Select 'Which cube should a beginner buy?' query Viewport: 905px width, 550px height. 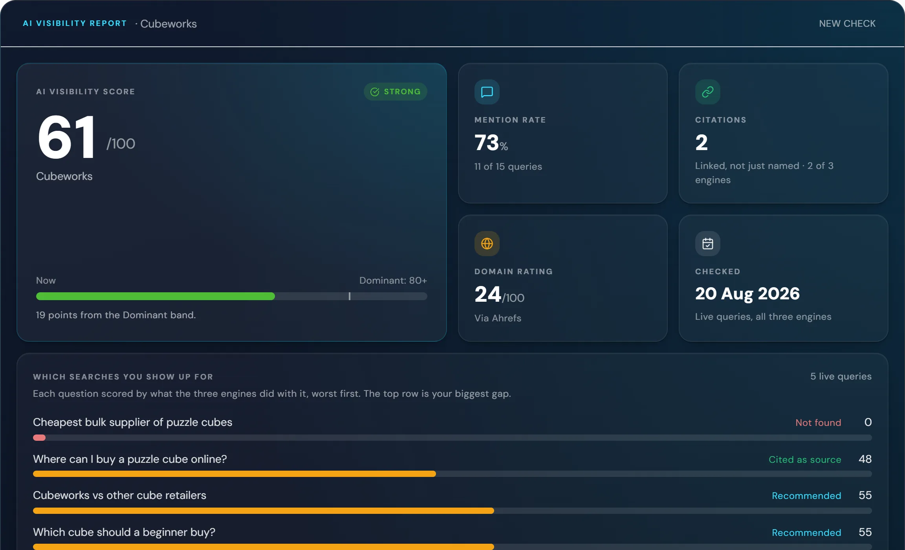[x=124, y=532]
